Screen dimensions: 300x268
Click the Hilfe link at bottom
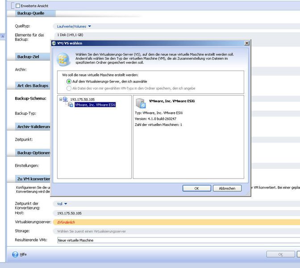click(23, 255)
